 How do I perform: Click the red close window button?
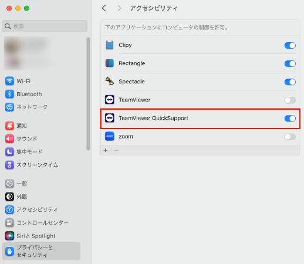coord(9,8)
